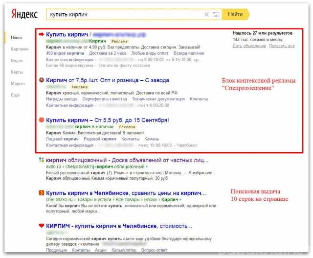Click favicon beside 'Кирпич от 7,5р./шт.' ad
Screen dimensions: 313x258
(x=41, y=80)
